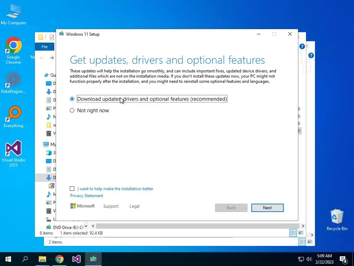
Task: Click the Microsoft logo in setup
Action: 83,206
